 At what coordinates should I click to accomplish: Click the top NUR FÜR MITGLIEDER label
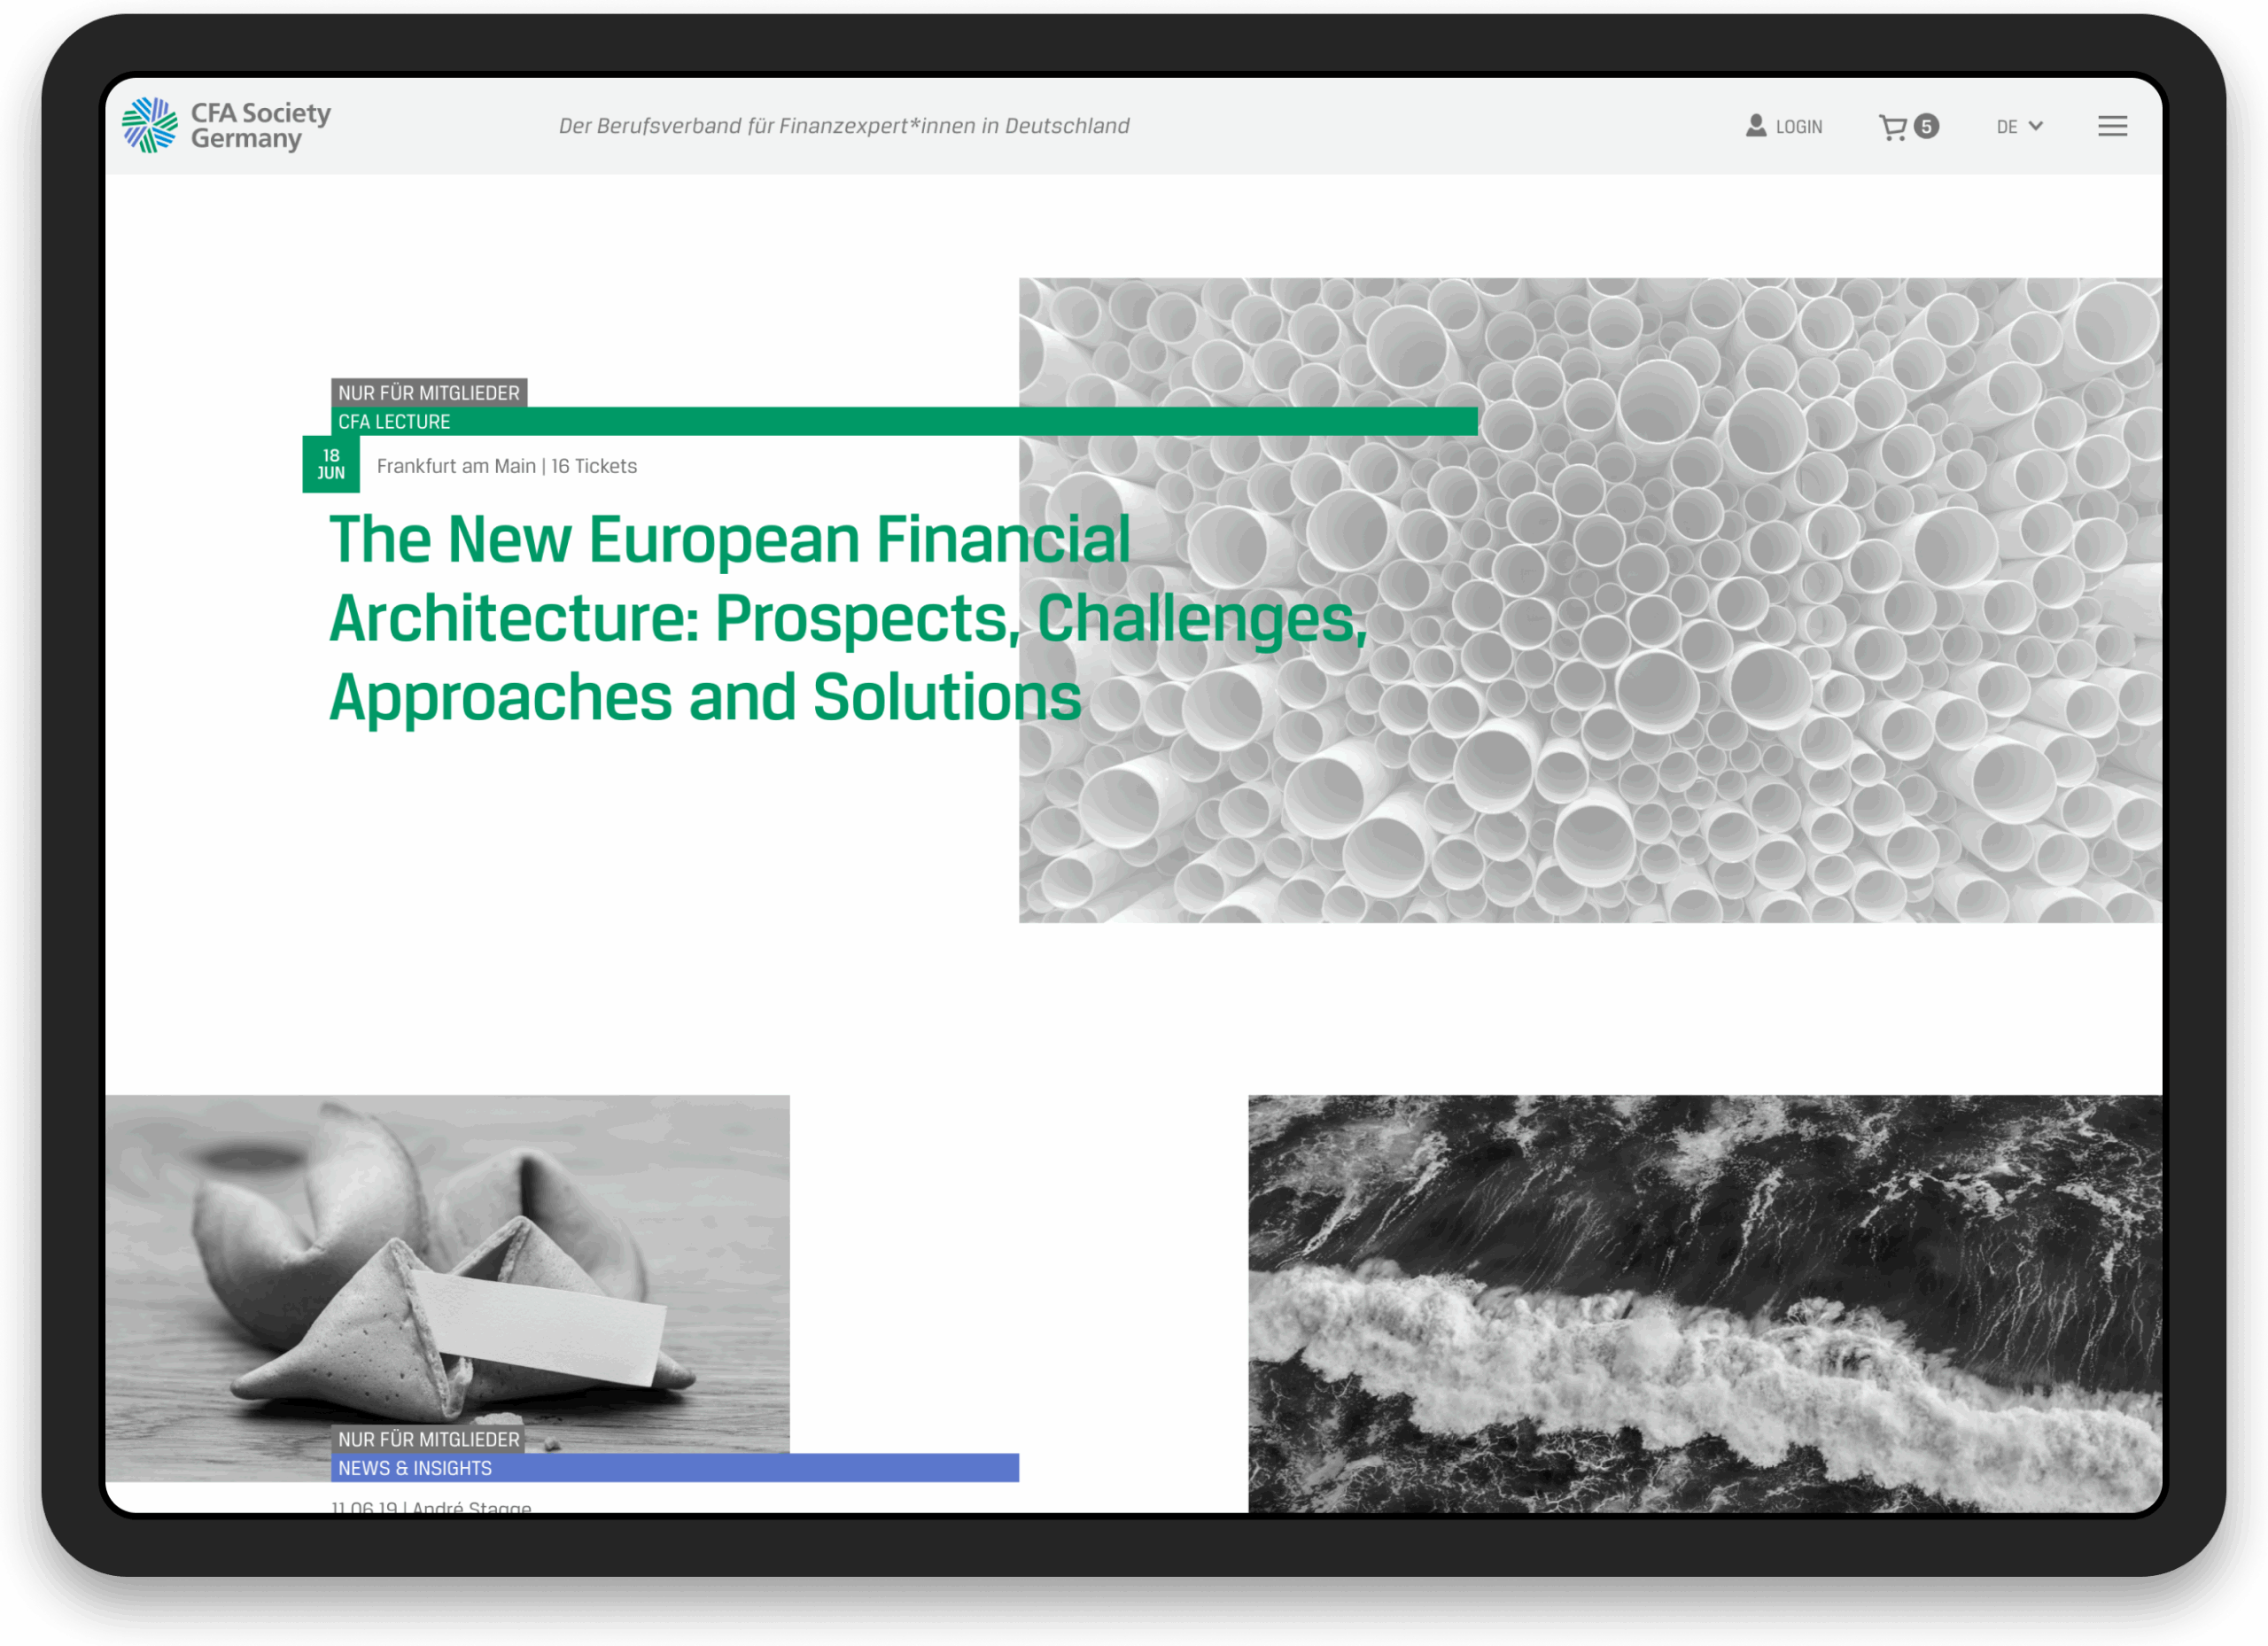click(x=428, y=393)
